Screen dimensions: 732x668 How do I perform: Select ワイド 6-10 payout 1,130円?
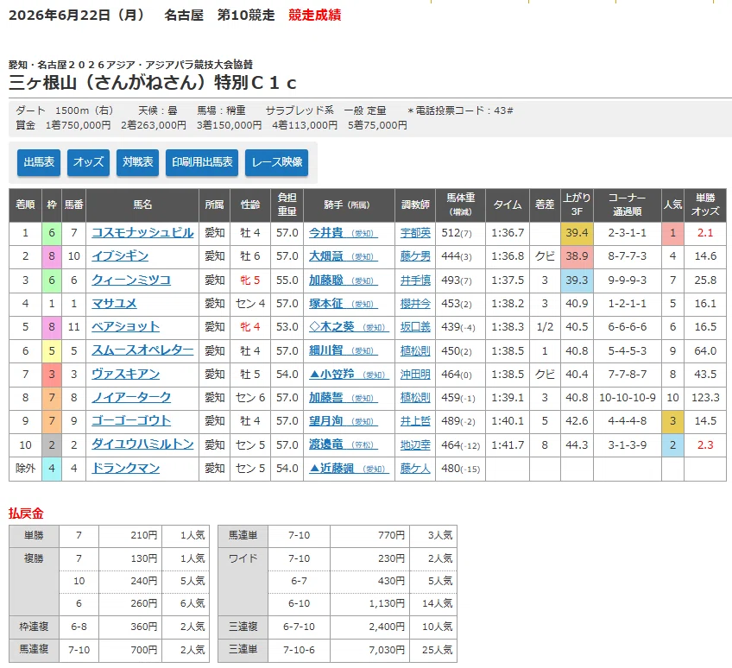tap(369, 603)
